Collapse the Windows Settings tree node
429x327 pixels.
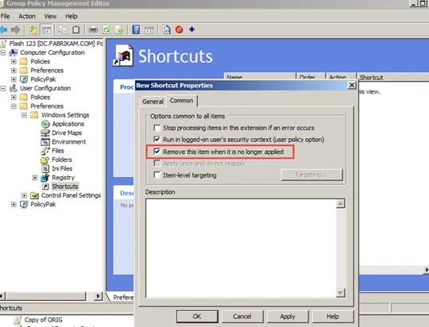[24, 115]
